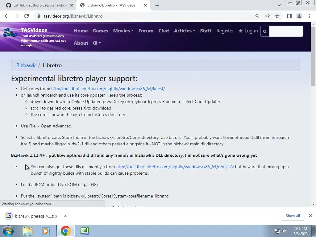Click Show all downloads button
Image resolution: width=316 pixels, height=237 pixels.
point(293,216)
